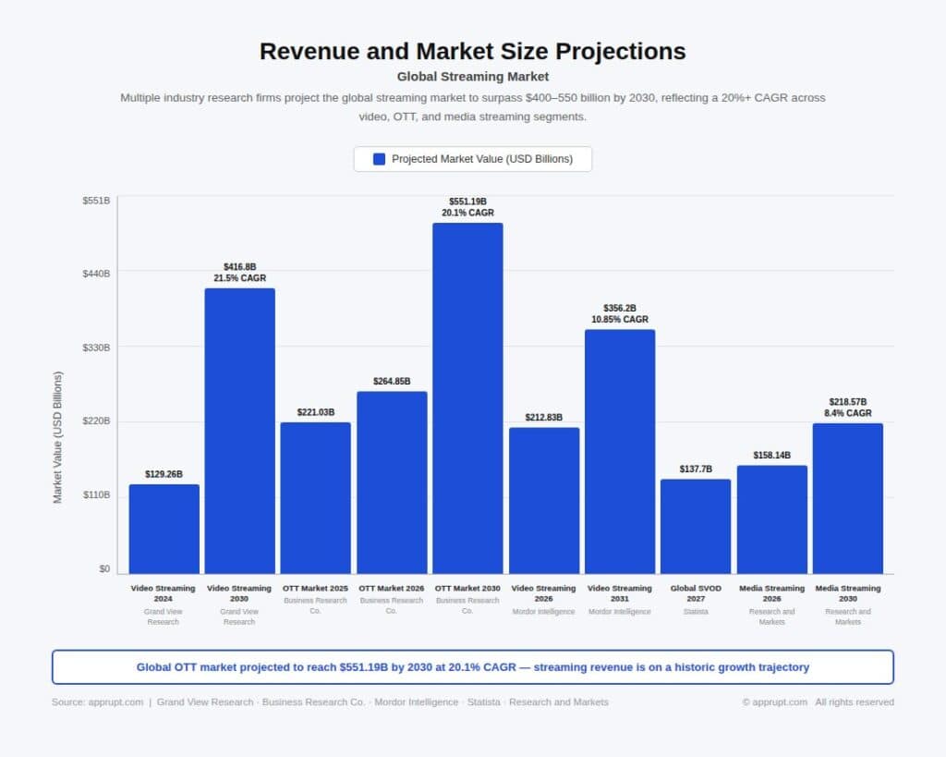The width and height of the screenshot is (946, 757).
Task: Click the Video Streaming 2031 bar
Action: point(619,451)
